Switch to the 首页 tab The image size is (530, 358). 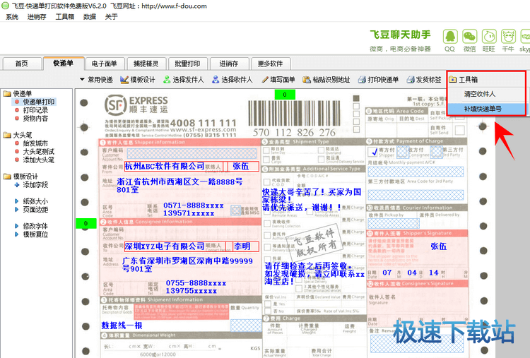click(22, 64)
